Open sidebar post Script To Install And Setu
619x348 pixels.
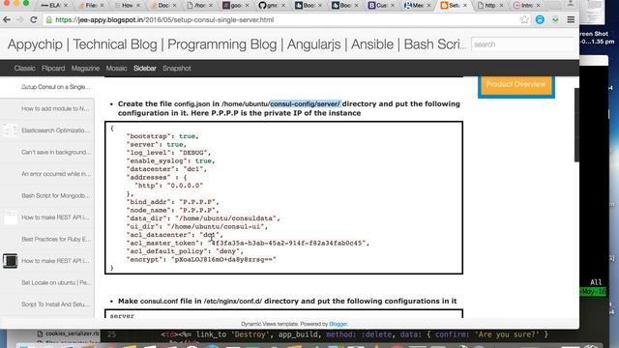click(56, 304)
